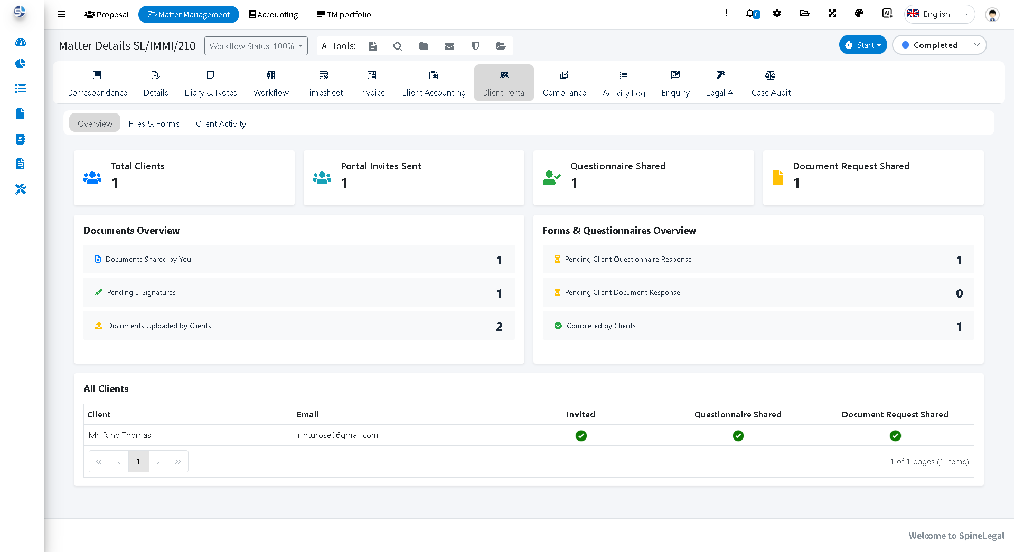Open the Proposal menu
Screen dimensions: 1014x553
[x=107, y=15]
